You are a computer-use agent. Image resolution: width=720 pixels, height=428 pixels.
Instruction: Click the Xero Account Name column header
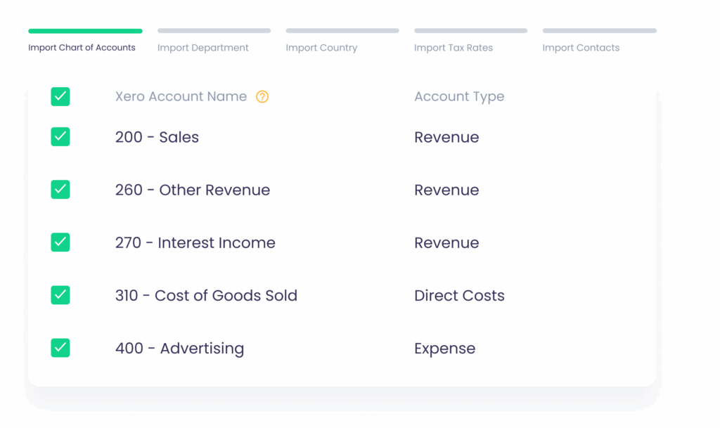coord(181,97)
